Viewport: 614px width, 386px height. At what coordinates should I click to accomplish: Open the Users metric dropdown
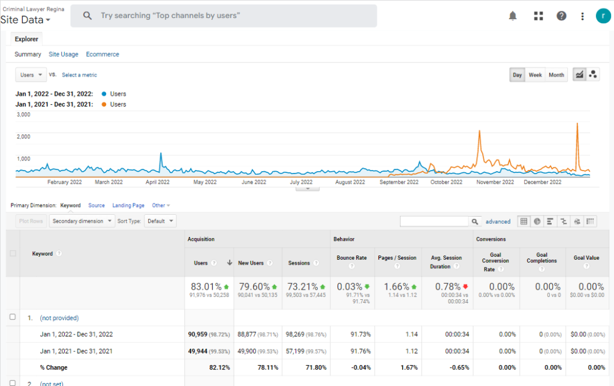point(31,75)
